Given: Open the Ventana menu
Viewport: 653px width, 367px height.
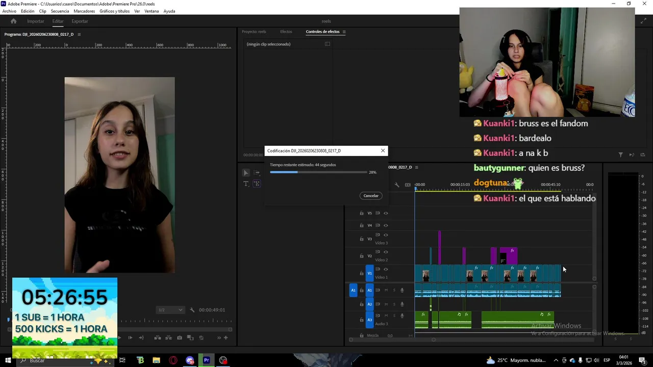Looking at the screenshot, I should [x=152, y=11].
